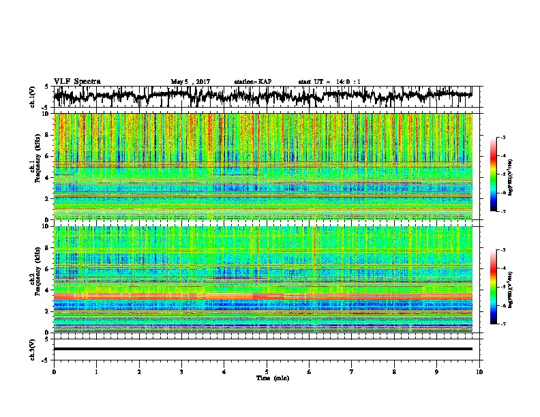Click the "station=KAP" header label
Screen dimensions: 540x417
tap(253, 82)
